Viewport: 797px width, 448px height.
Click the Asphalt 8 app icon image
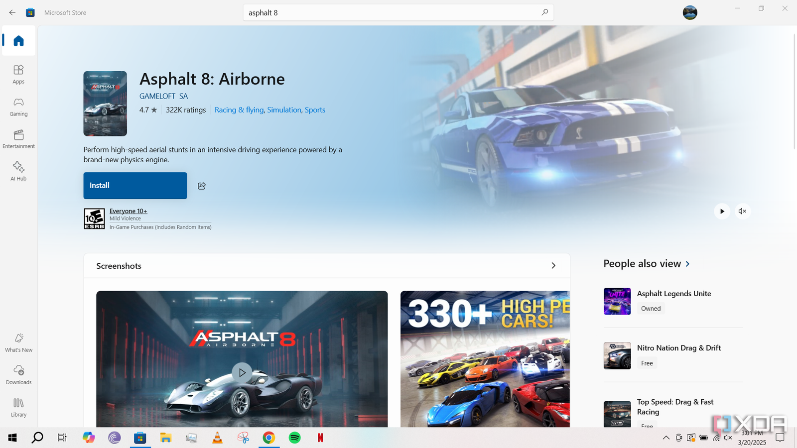pos(105,104)
